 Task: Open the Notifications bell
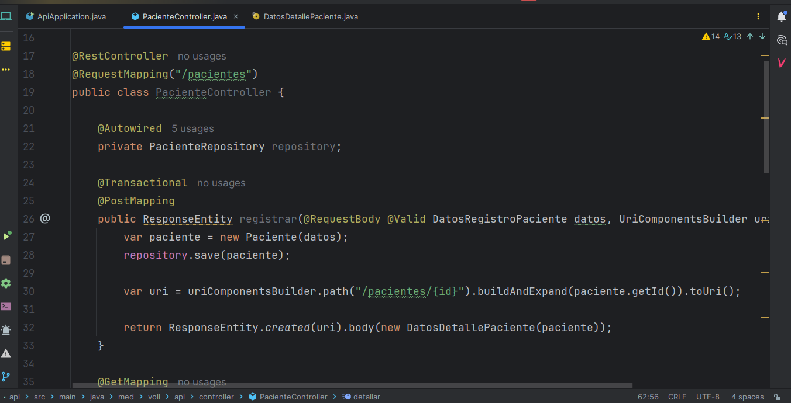tap(782, 16)
